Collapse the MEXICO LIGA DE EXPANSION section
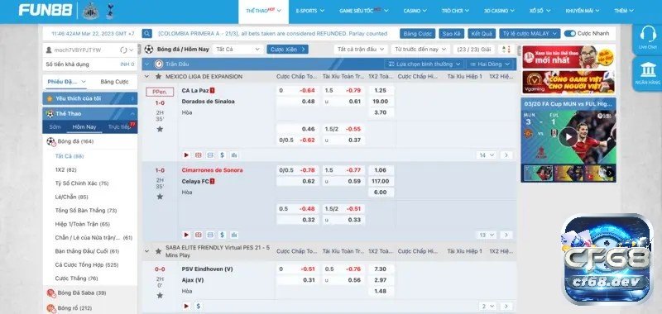The width and height of the screenshot is (662, 314). pyautogui.click(x=147, y=77)
